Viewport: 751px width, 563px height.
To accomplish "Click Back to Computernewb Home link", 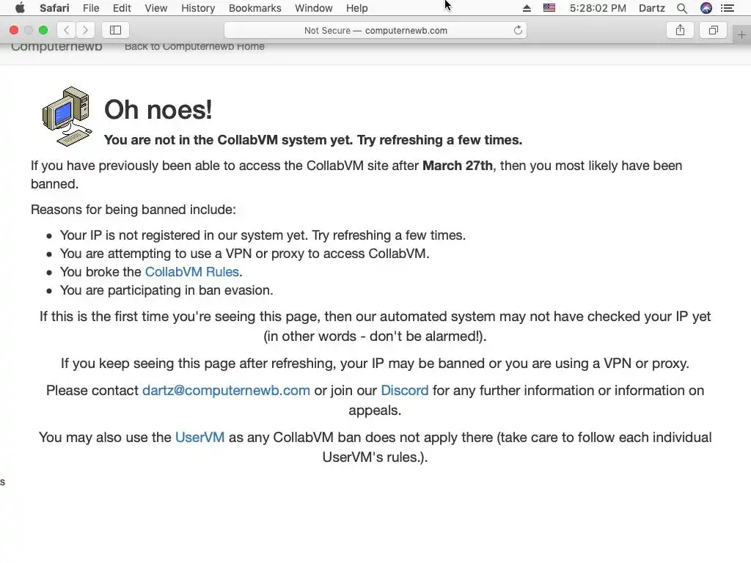I will point(194,47).
